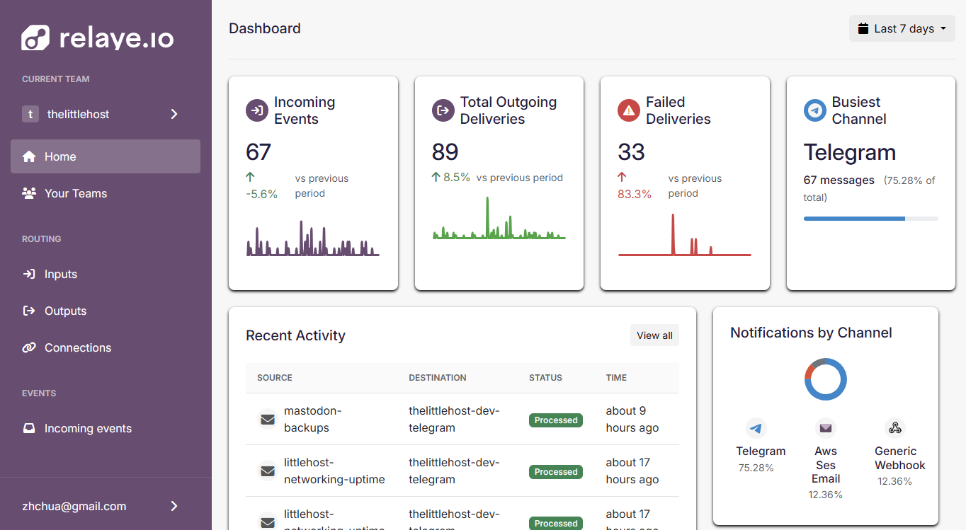The width and height of the screenshot is (966, 530).
Task: Click the Generic Webhook channel icon
Action: (x=895, y=428)
